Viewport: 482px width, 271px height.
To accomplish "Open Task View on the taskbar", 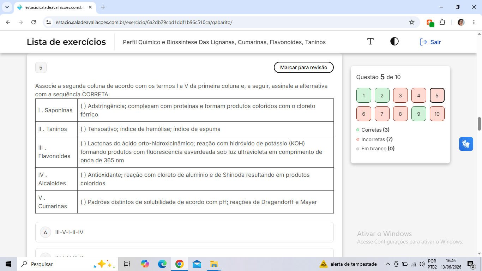I will 127,264.
